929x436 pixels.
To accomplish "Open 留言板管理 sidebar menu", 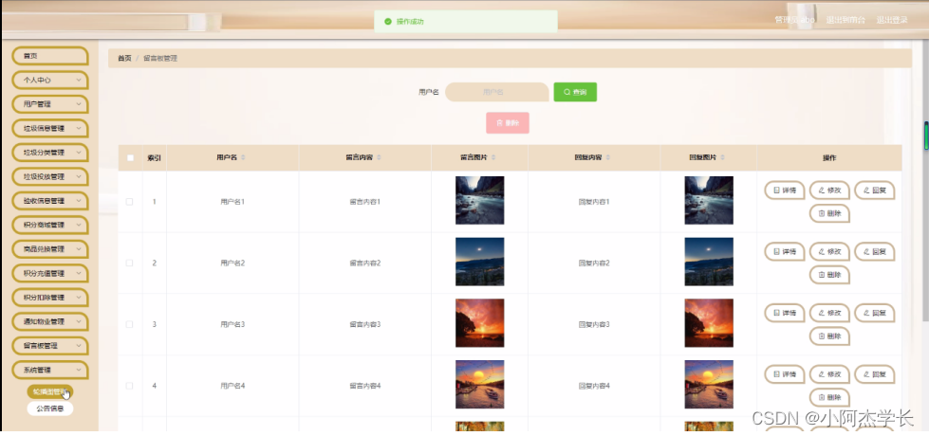I will (x=50, y=346).
